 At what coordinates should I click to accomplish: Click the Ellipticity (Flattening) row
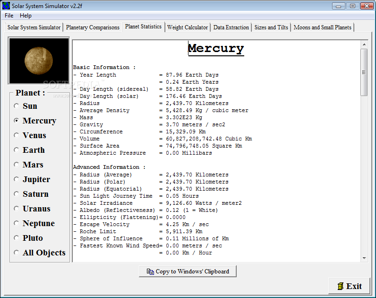(129, 217)
